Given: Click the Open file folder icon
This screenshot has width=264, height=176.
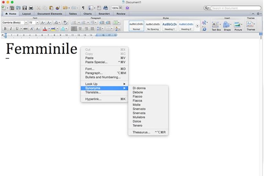Looking at the screenshot, I should point(18,8).
